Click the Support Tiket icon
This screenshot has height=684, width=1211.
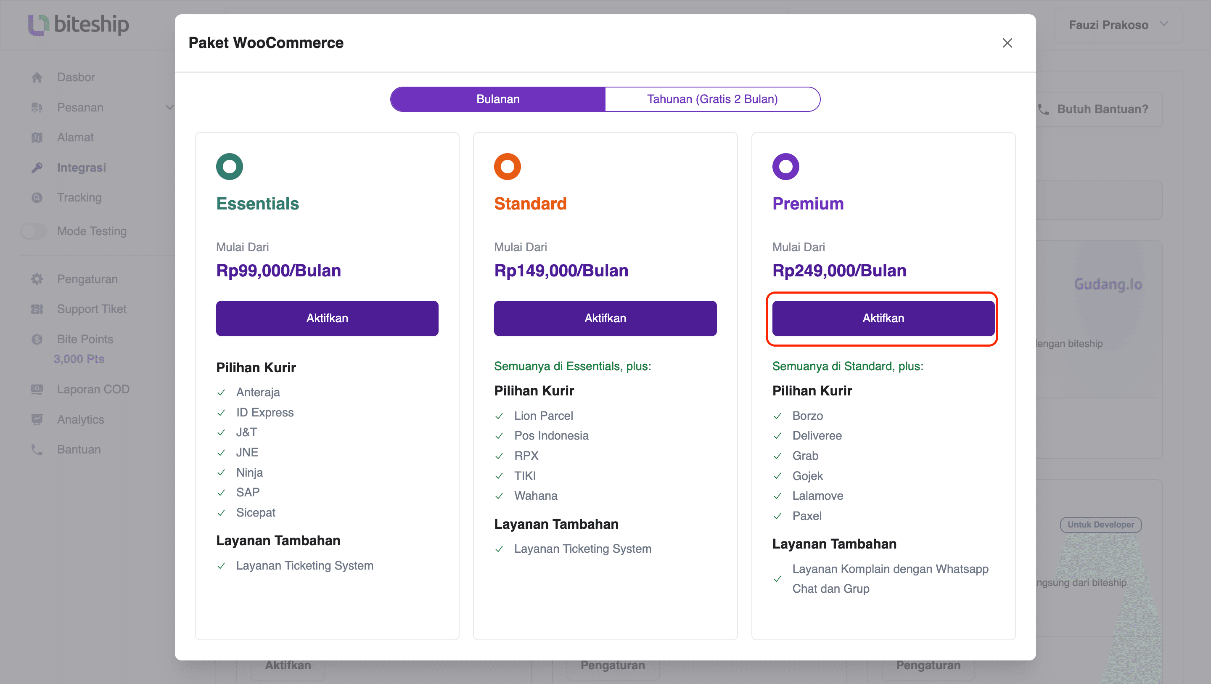[37, 309]
